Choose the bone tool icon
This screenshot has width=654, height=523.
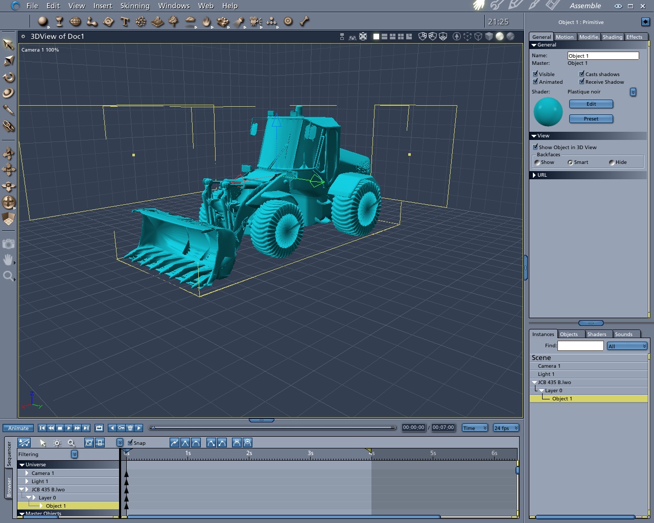pos(305,21)
